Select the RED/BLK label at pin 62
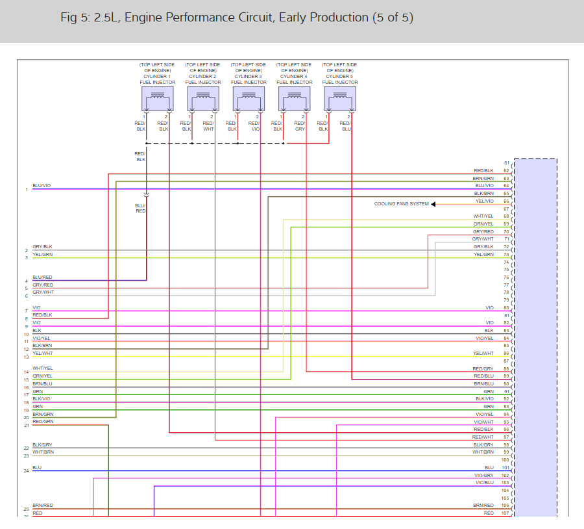584x529 pixels. (x=483, y=170)
